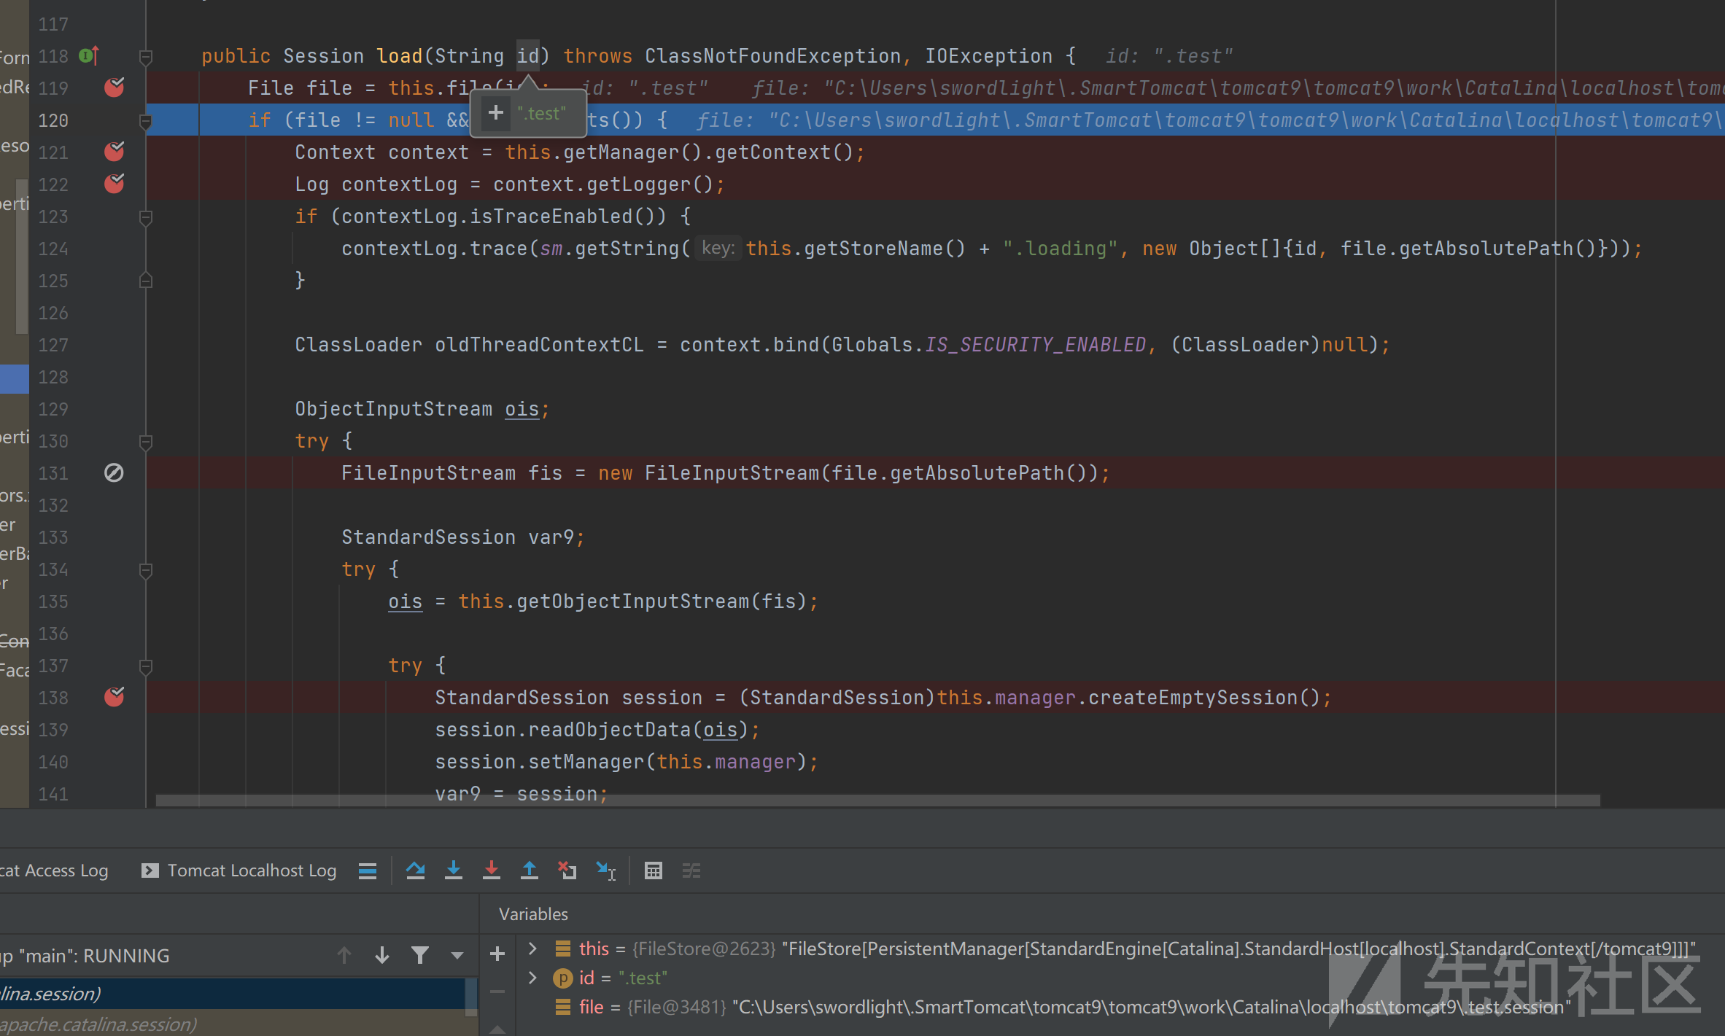
Task: Select the id = ".test" variable row
Action: [1120, 978]
